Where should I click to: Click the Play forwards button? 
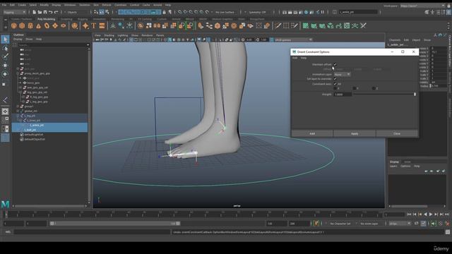pos(431,214)
